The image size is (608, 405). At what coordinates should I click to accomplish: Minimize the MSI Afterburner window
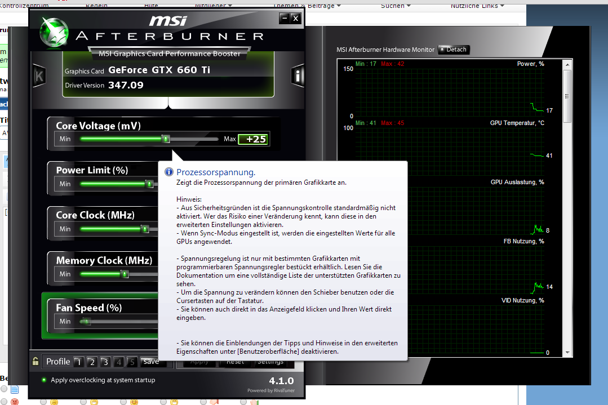pos(285,18)
